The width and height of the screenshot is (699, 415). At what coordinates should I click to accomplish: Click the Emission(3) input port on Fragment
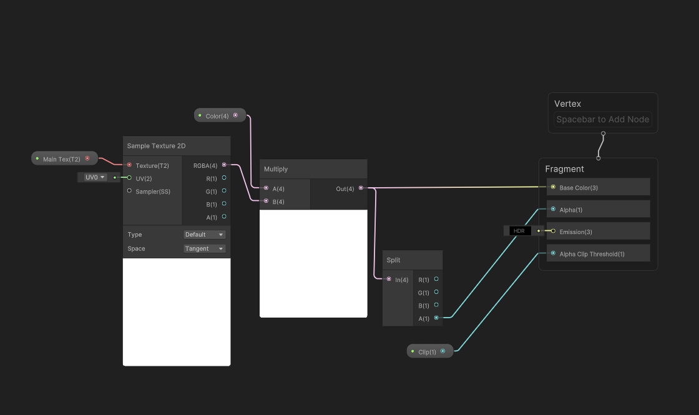552,231
